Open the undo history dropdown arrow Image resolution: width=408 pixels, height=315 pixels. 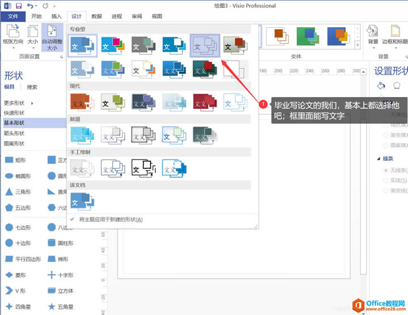click(x=36, y=6)
